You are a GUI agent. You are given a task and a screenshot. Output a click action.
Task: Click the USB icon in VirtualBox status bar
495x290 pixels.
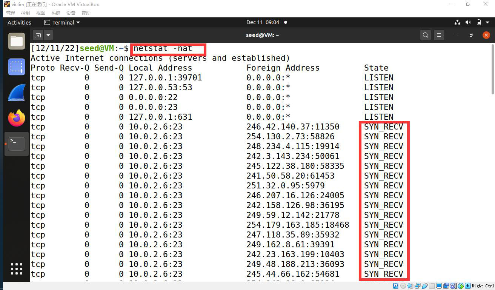coord(424,286)
